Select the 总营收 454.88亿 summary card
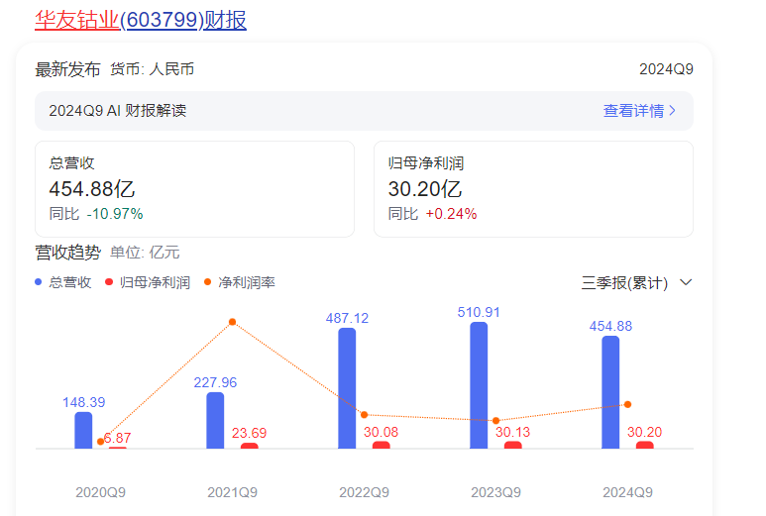The image size is (766, 516). 194,189
